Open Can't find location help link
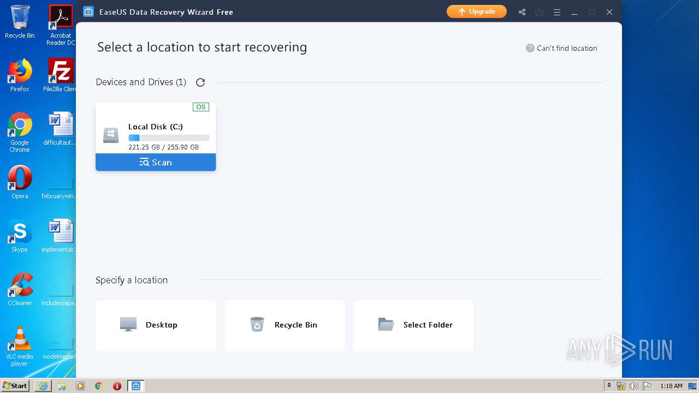 pos(567,48)
